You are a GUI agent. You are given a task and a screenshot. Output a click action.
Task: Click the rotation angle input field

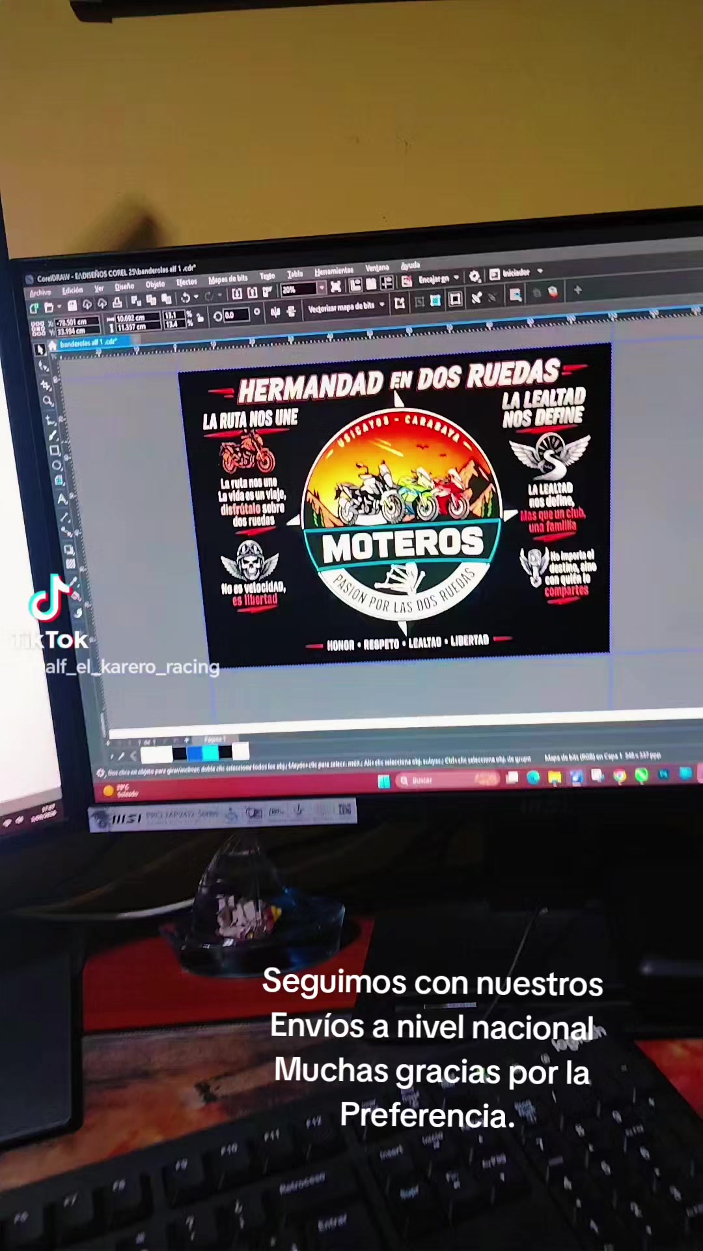[x=236, y=315]
